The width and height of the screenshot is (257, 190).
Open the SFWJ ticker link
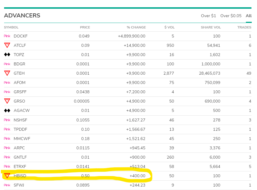coord(19,185)
